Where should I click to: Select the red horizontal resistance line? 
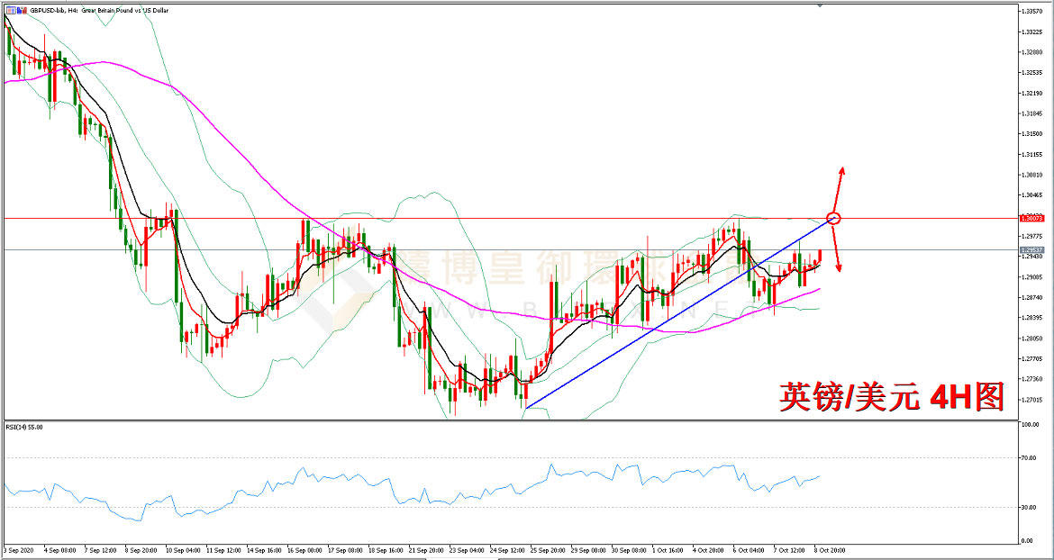[450, 218]
